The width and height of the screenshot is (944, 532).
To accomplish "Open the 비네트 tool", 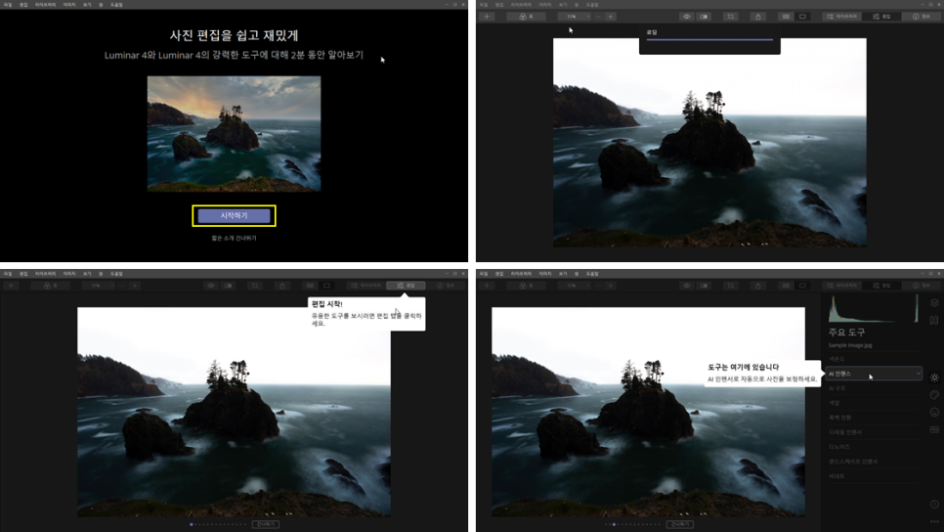I will [837, 476].
